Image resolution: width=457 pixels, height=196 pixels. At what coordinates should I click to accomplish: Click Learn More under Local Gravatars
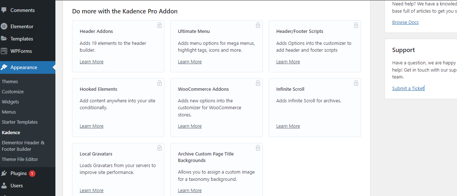pyautogui.click(x=92, y=191)
